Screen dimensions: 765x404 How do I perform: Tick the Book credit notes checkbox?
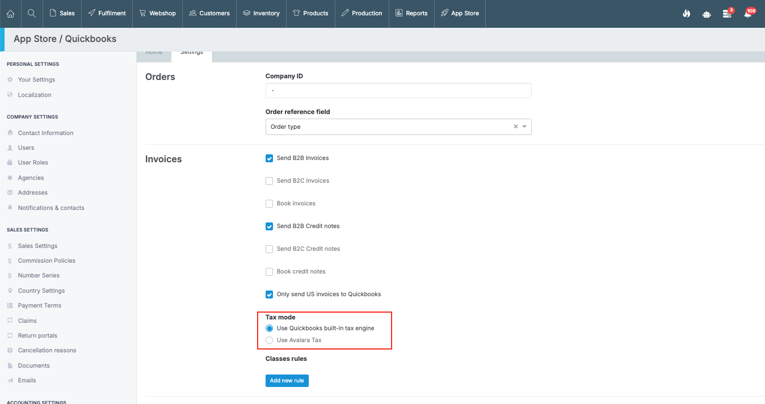coord(270,272)
